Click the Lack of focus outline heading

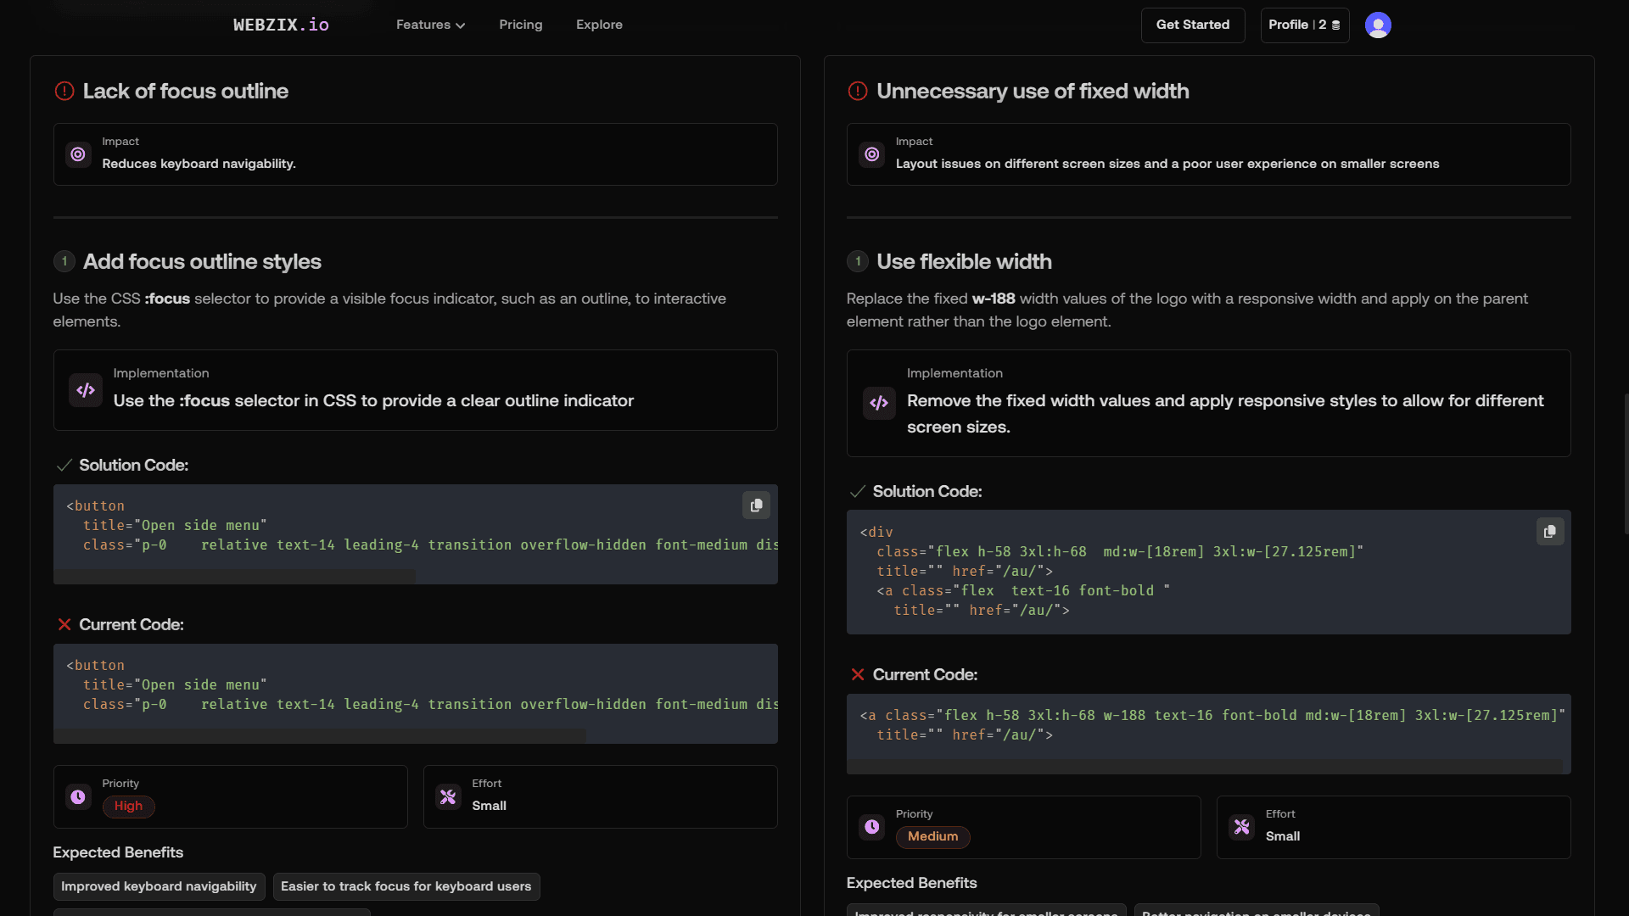pos(185,91)
